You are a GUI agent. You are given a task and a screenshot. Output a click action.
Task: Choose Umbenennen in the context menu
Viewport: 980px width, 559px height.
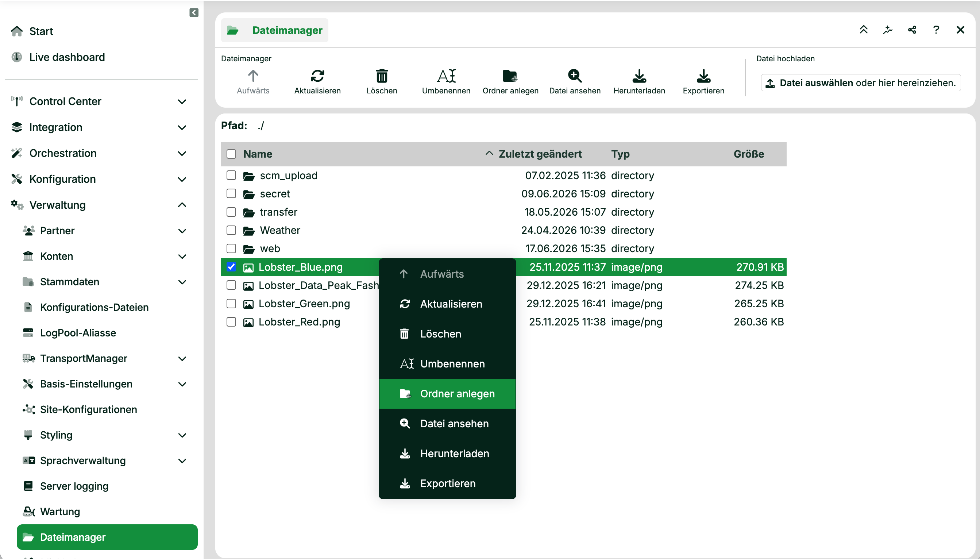click(447, 363)
